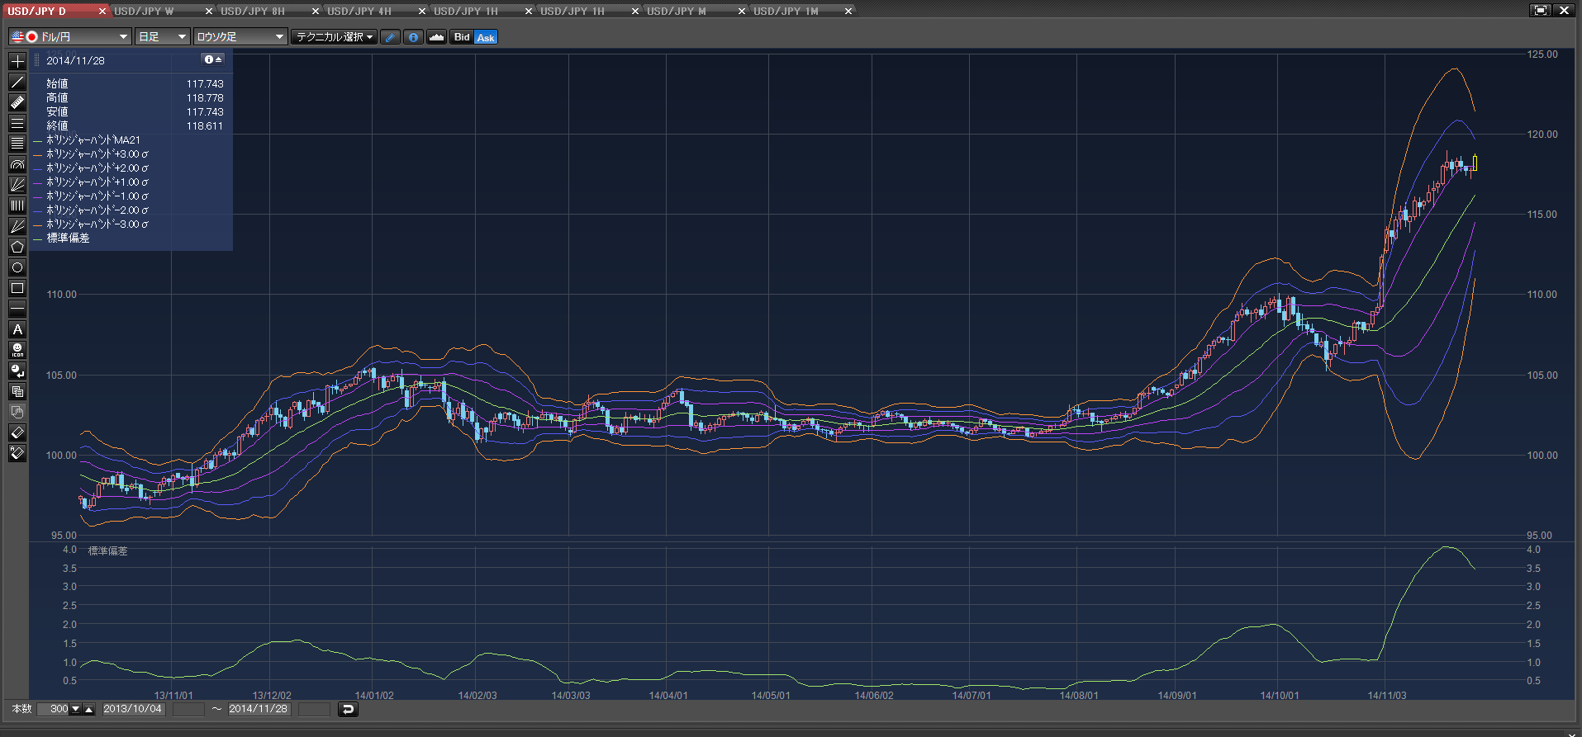Switch price display to Bid
This screenshot has width=1582, height=737.
462,37
